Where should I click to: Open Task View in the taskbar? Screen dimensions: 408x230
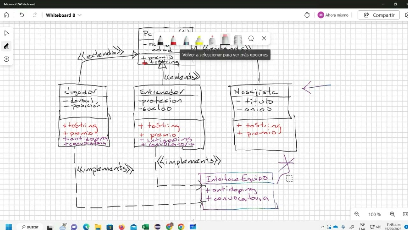click(50, 227)
